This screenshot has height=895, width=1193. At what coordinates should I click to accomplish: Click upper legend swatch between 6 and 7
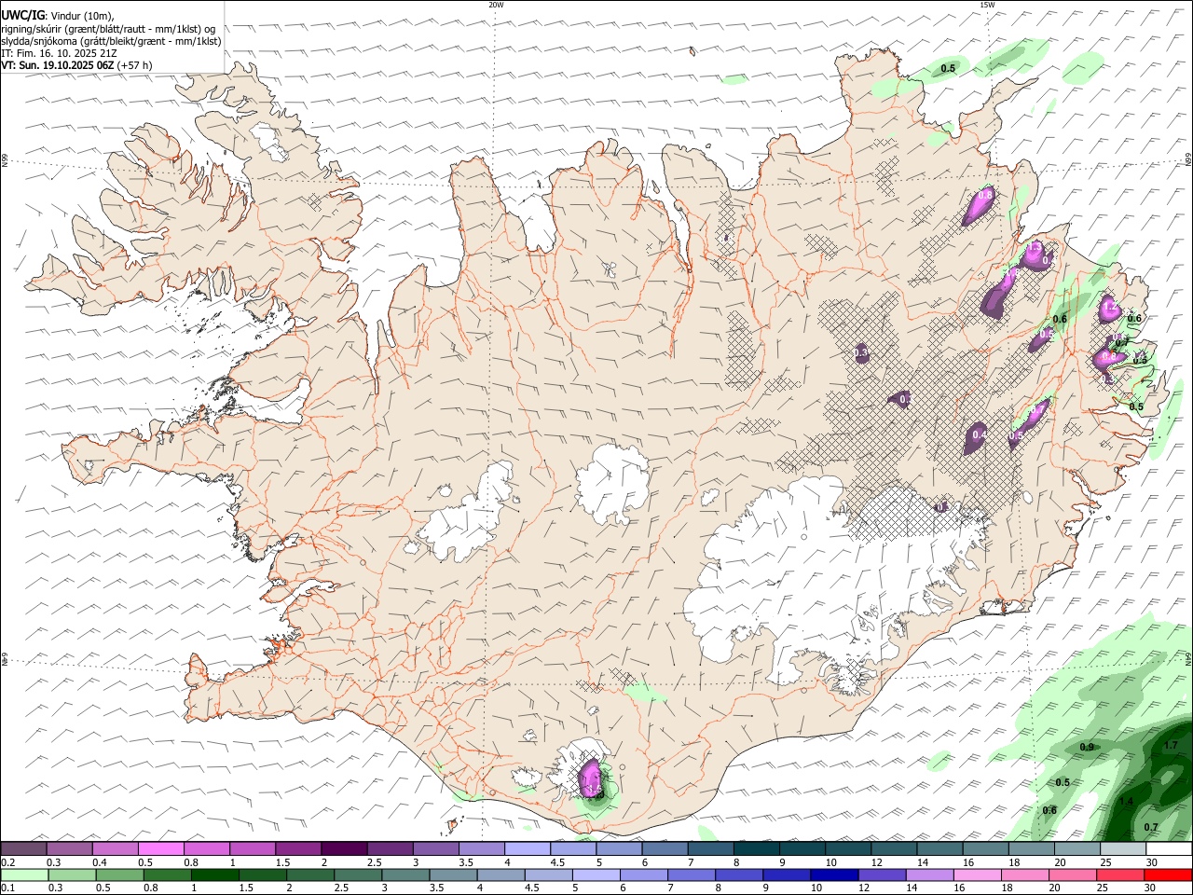tap(665, 848)
